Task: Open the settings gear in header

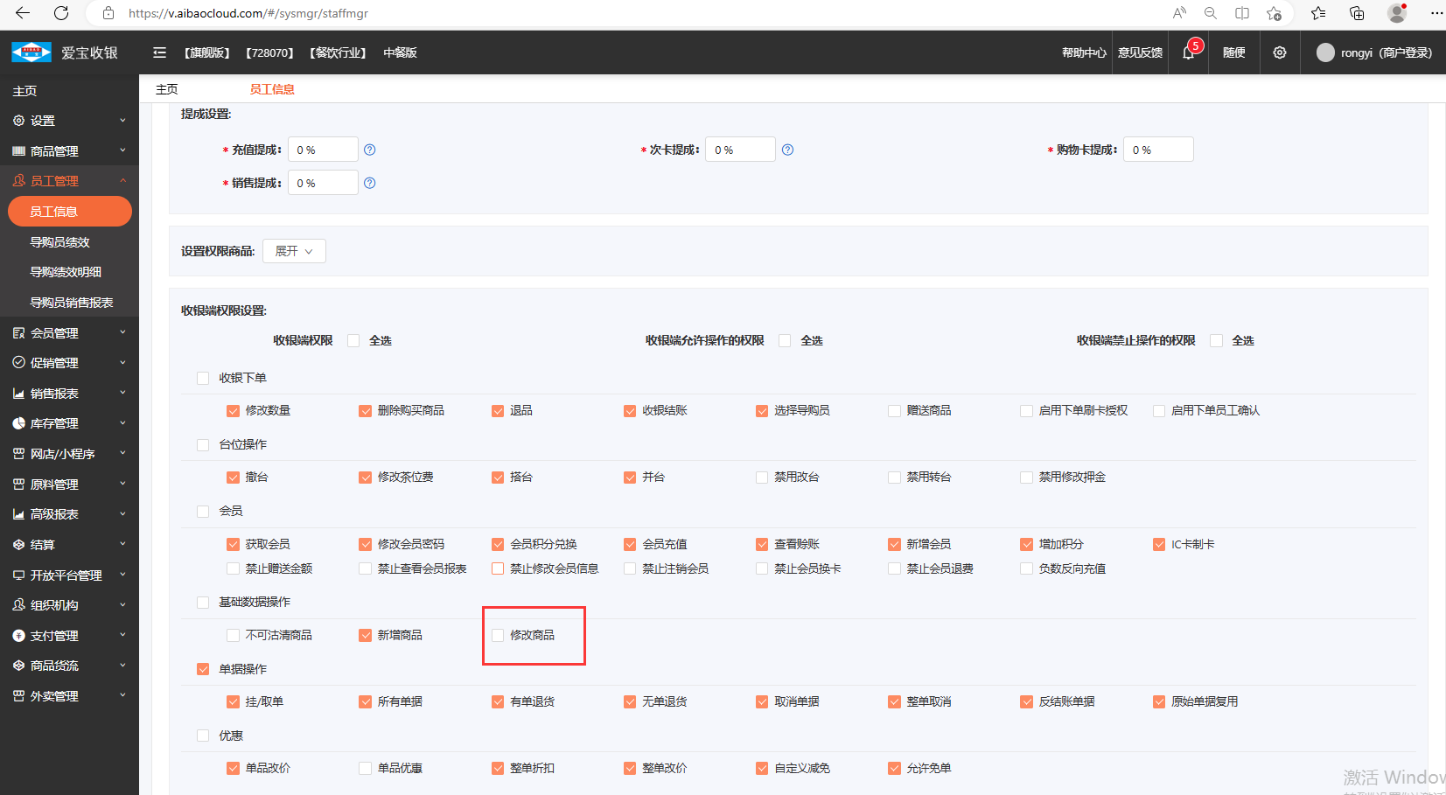Action: [1279, 53]
